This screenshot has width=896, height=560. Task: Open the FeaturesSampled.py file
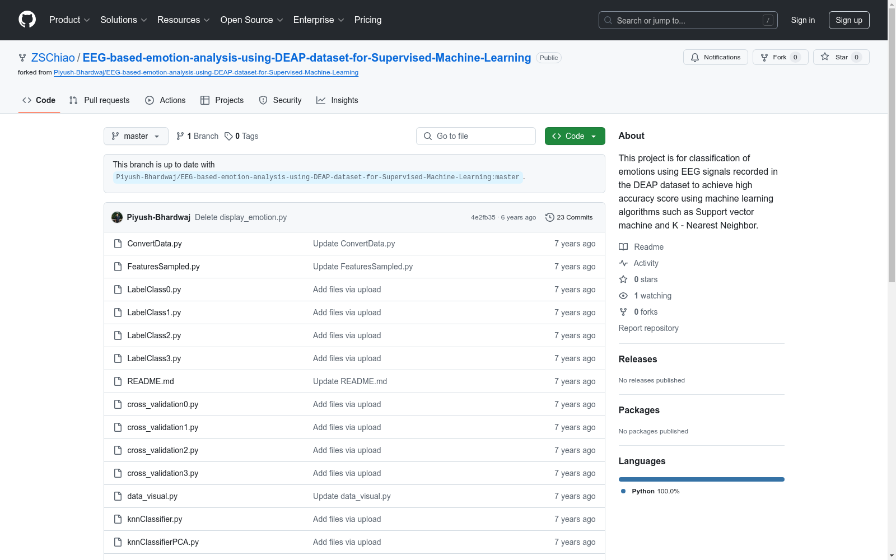(x=164, y=267)
